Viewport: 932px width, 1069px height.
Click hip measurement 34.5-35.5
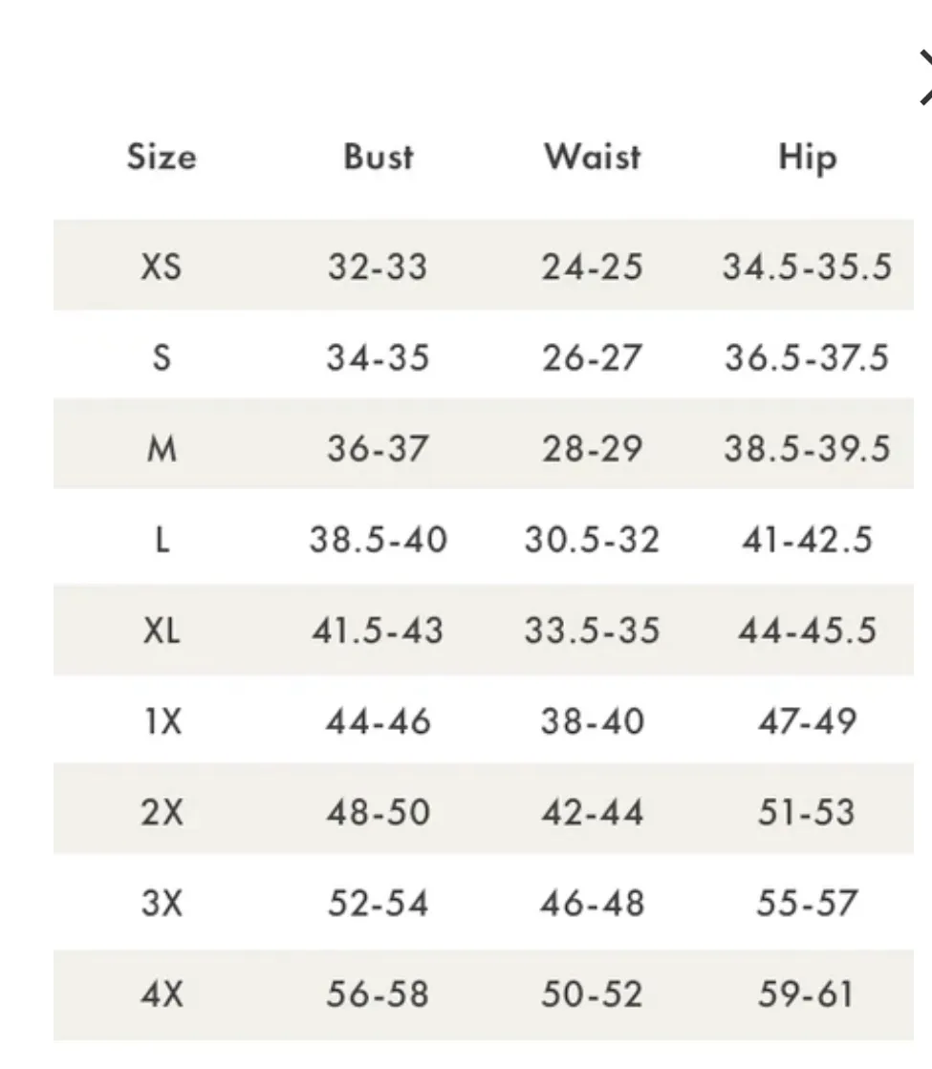point(807,267)
